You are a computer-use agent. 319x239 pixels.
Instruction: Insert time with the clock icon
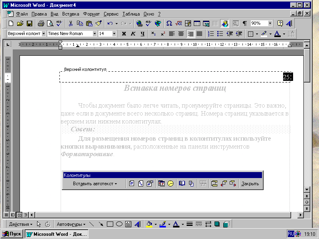pos(171,184)
